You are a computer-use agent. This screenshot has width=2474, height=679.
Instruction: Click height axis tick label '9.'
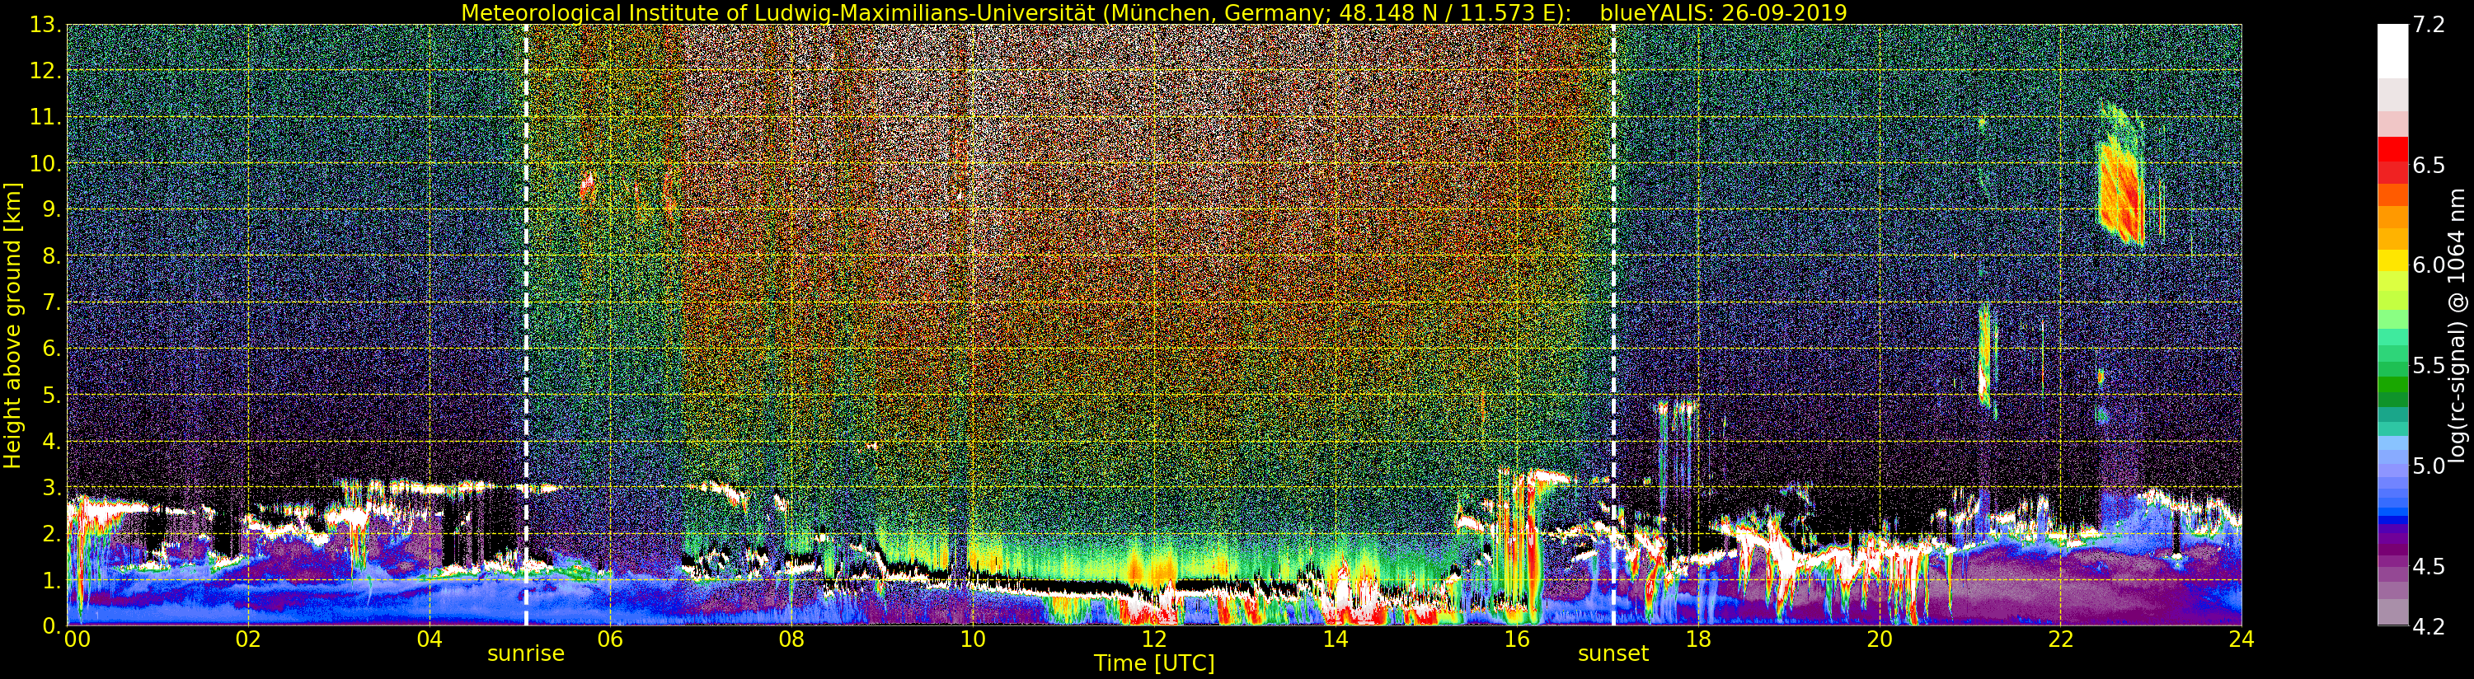[50, 209]
